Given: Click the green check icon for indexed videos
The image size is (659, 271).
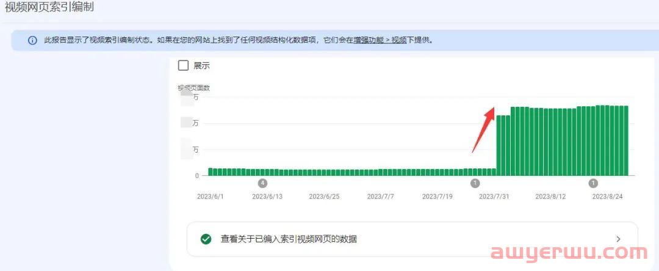Looking at the screenshot, I should click(x=206, y=239).
